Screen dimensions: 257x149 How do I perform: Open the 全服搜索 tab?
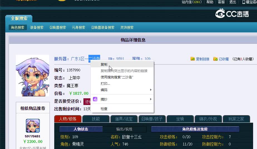(x=19, y=19)
